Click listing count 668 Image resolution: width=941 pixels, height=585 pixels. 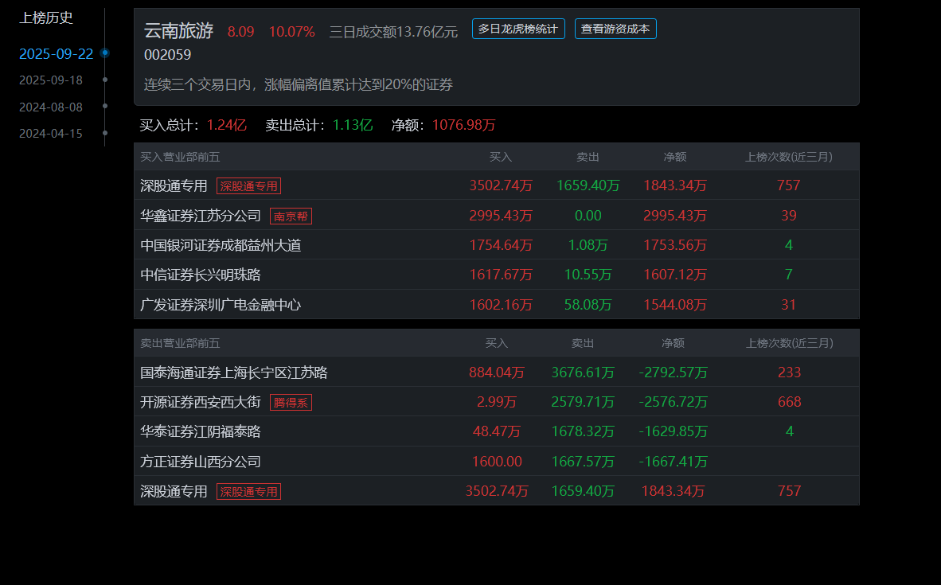coord(789,402)
